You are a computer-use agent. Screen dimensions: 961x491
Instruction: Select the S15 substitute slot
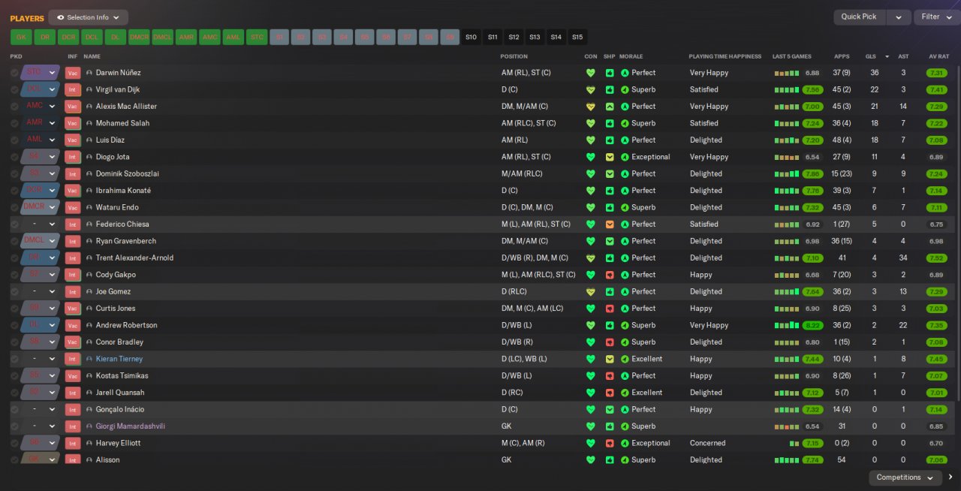pos(577,37)
